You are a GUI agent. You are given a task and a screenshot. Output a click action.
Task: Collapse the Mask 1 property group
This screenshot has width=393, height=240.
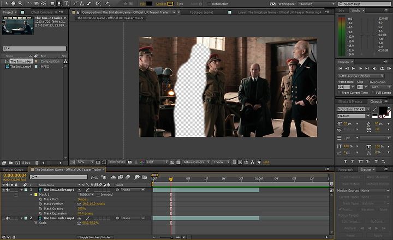[31, 194]
